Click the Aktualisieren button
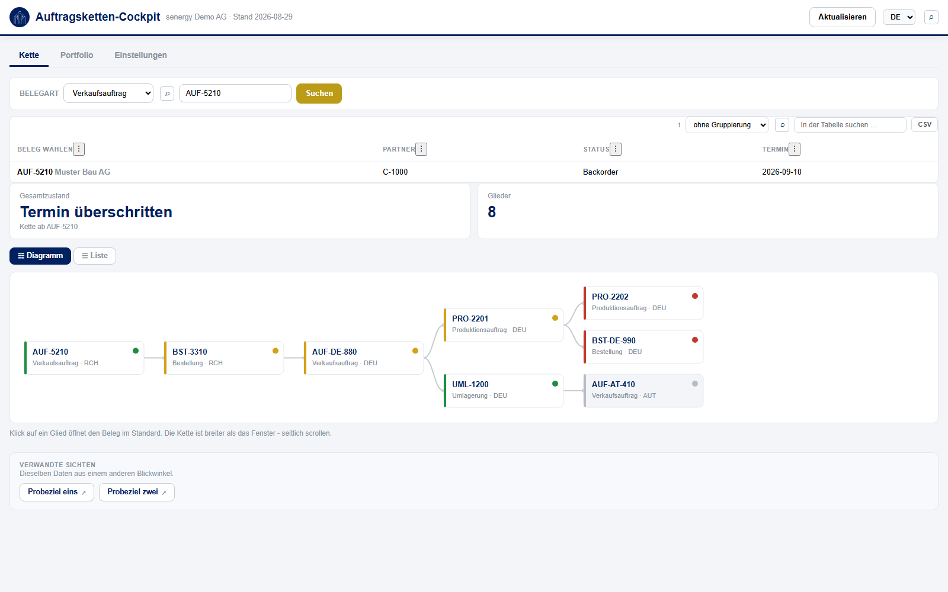 (x=843, y=17)
